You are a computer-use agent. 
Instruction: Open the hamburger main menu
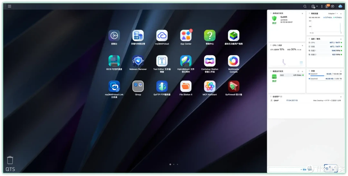10,6
